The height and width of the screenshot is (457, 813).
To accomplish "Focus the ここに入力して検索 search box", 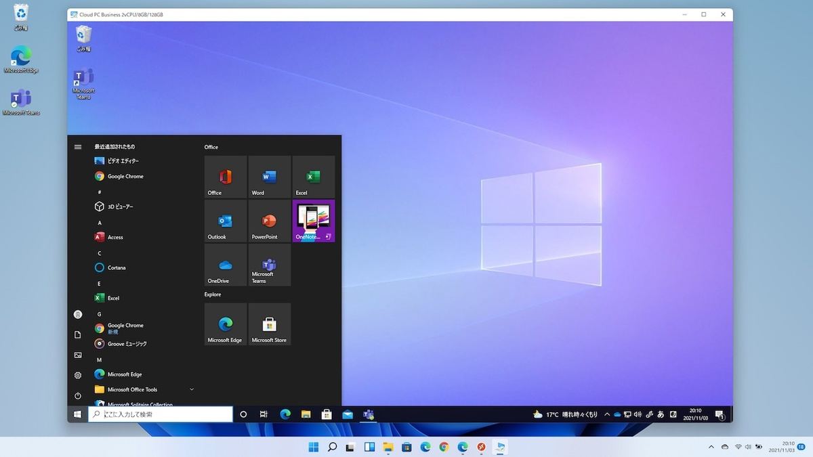I will click(161, 414).
